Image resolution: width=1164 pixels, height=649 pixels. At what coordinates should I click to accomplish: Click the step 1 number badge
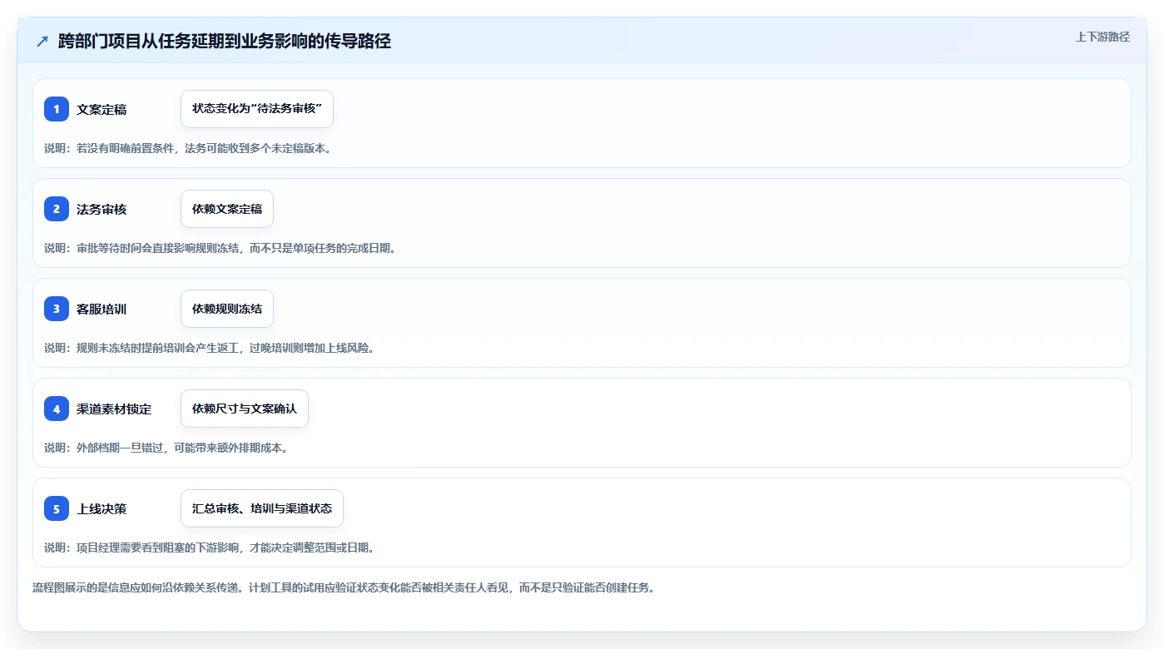[57, 109]
